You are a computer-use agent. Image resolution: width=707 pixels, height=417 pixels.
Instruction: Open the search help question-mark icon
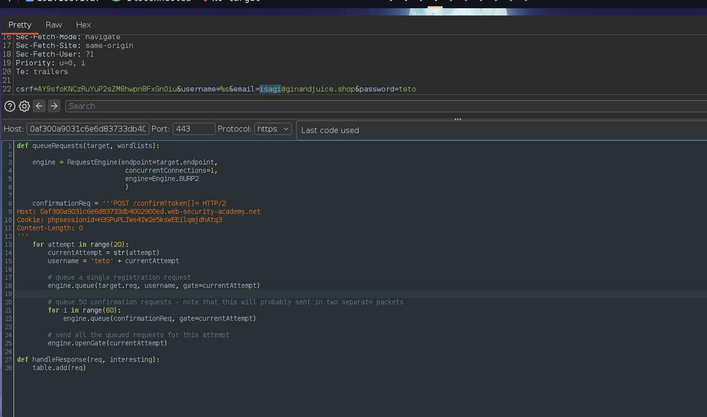(10, 106)
